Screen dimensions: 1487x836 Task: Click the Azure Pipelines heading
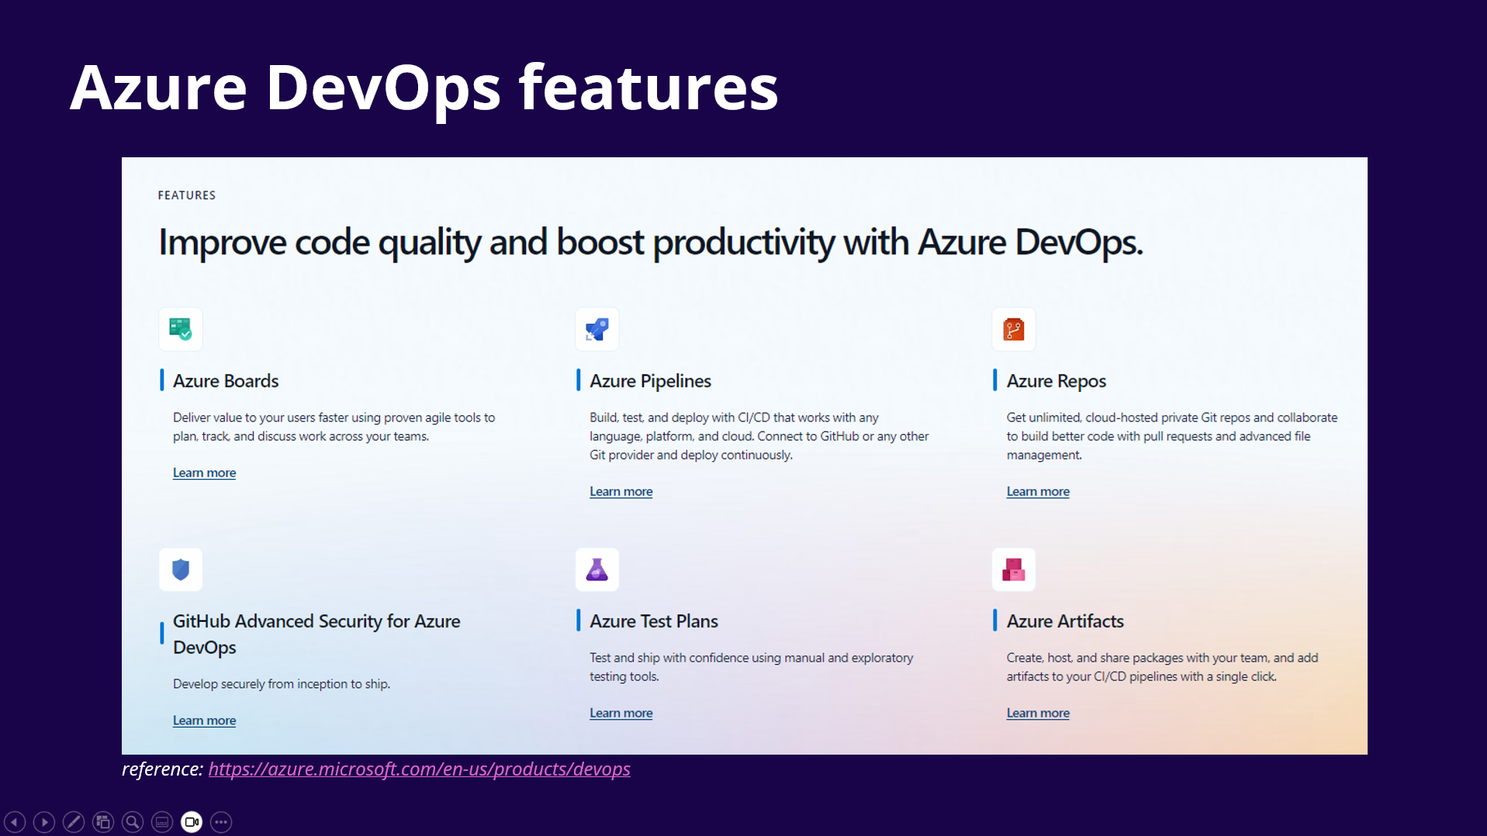click(x=650, y=381)
